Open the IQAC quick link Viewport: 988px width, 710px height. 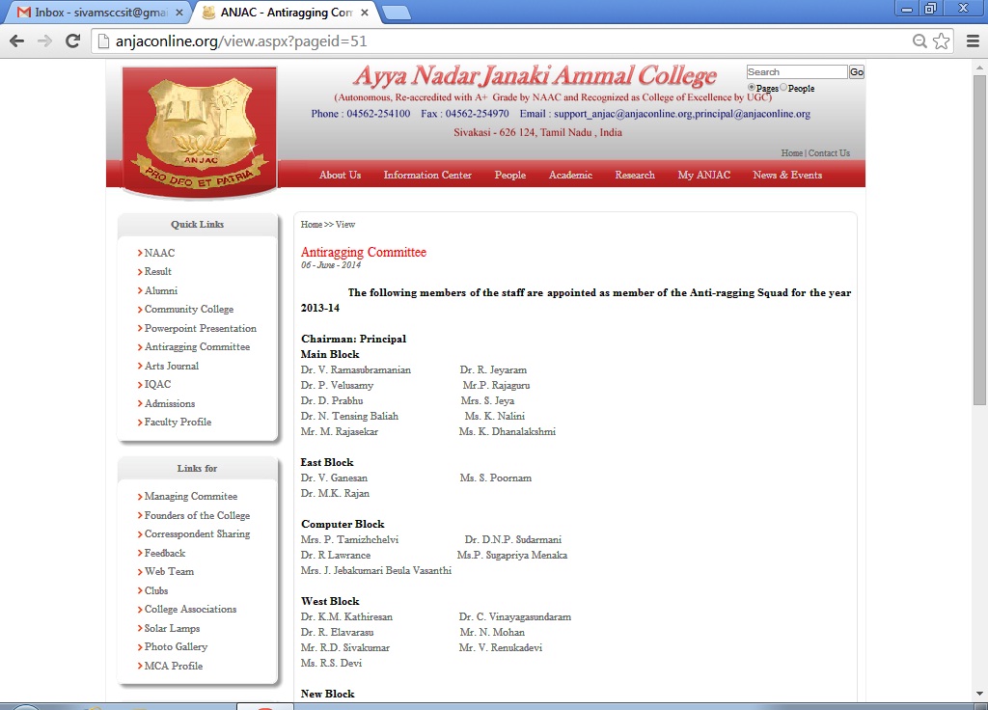point(157,384)
